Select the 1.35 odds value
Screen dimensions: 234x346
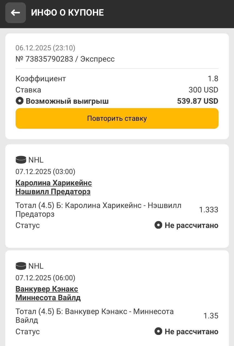click(211, 316)
